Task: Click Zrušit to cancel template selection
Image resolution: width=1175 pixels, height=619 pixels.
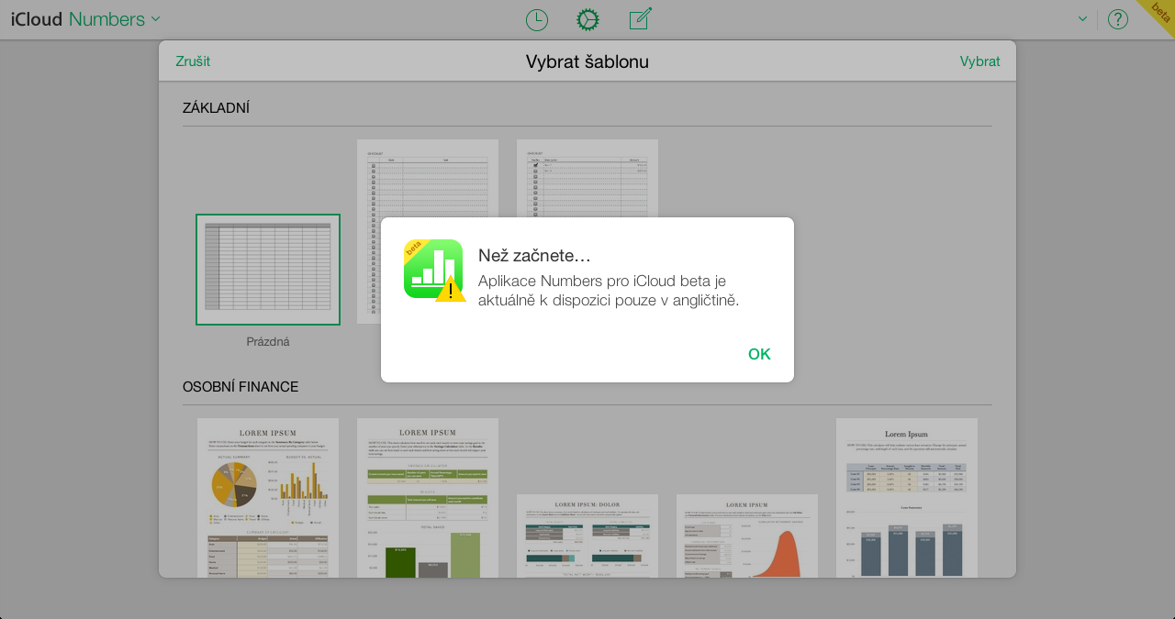Action: [193, 61]
